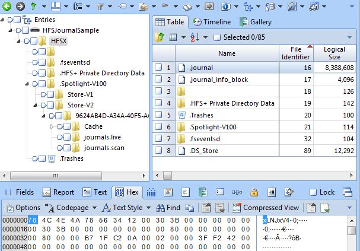
Task: Collapse the .Spotlight-V100 tree node
Action: click(27, 84)
